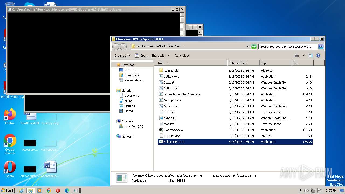Show hidden tray icons arrow
This screenshot has width=345, height=194.
301,190
